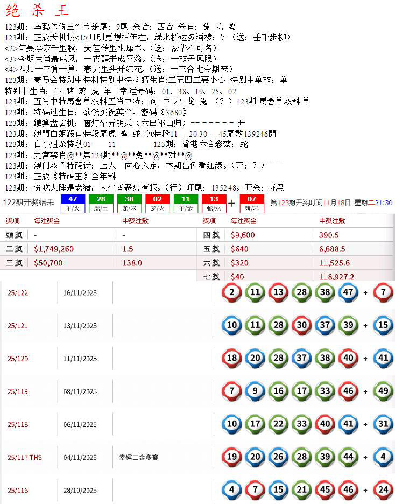The height and width of the screenshot is (504, 395).
Task: Click the second prize amount $1,749,260
Action: 54,249
